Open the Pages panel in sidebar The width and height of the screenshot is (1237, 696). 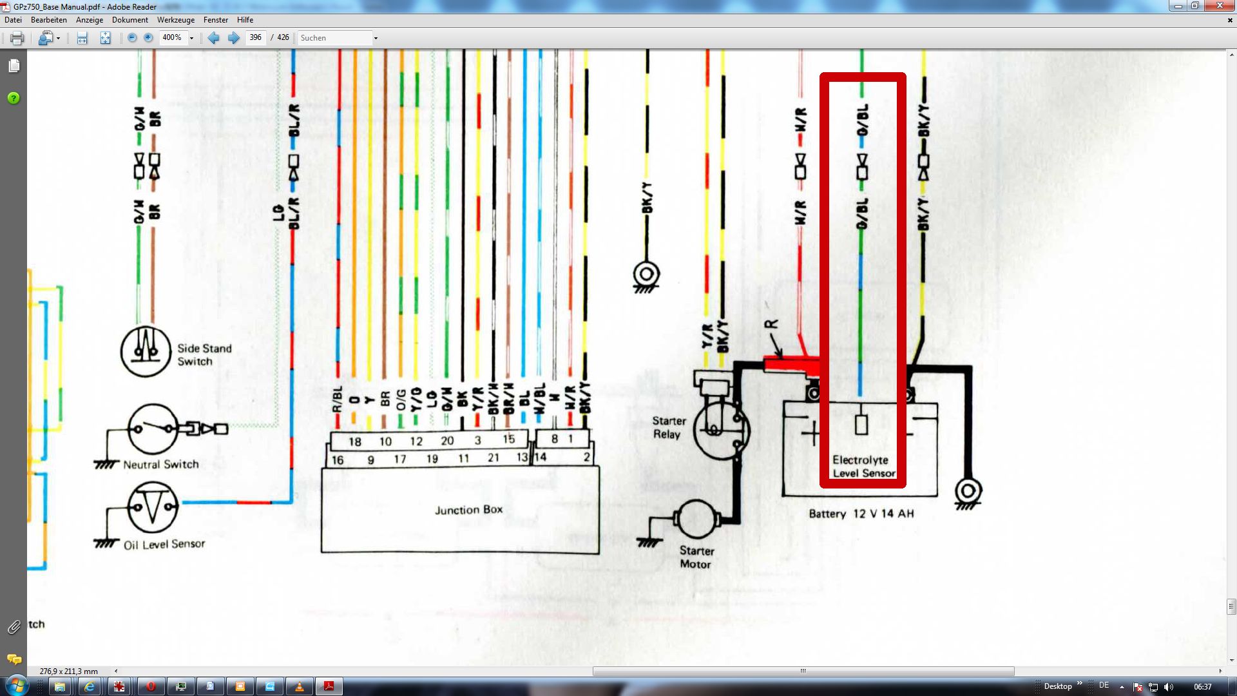pos(14,66)
